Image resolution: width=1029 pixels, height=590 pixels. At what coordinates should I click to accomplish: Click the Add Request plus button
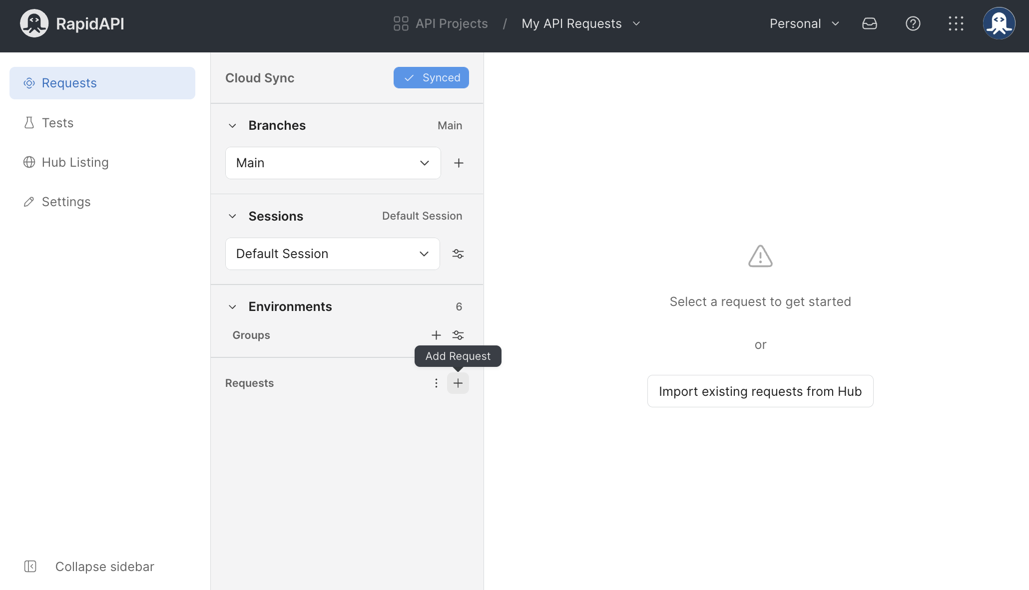[x=458, y=383]
